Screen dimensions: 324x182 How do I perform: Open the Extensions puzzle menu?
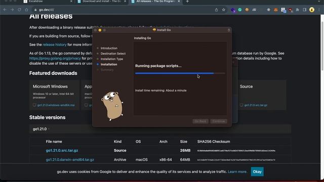point(297,10)
